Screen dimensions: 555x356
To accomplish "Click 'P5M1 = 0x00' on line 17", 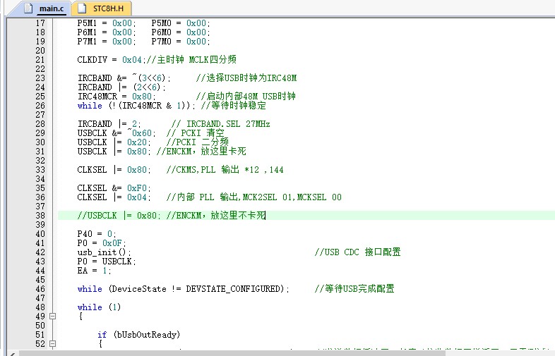I will pyautogui.click(x=107, y=23).
